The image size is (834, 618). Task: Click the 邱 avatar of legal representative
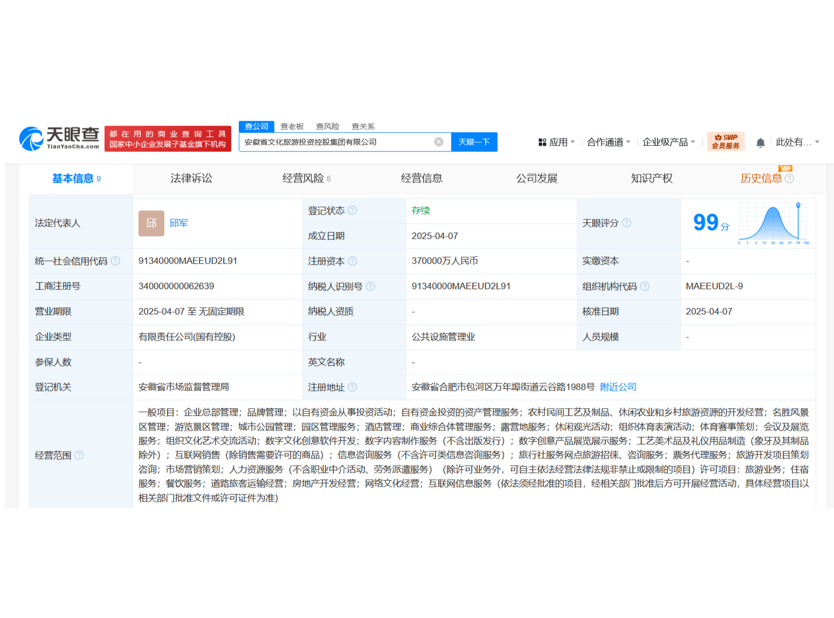click(x=151, y=223)
